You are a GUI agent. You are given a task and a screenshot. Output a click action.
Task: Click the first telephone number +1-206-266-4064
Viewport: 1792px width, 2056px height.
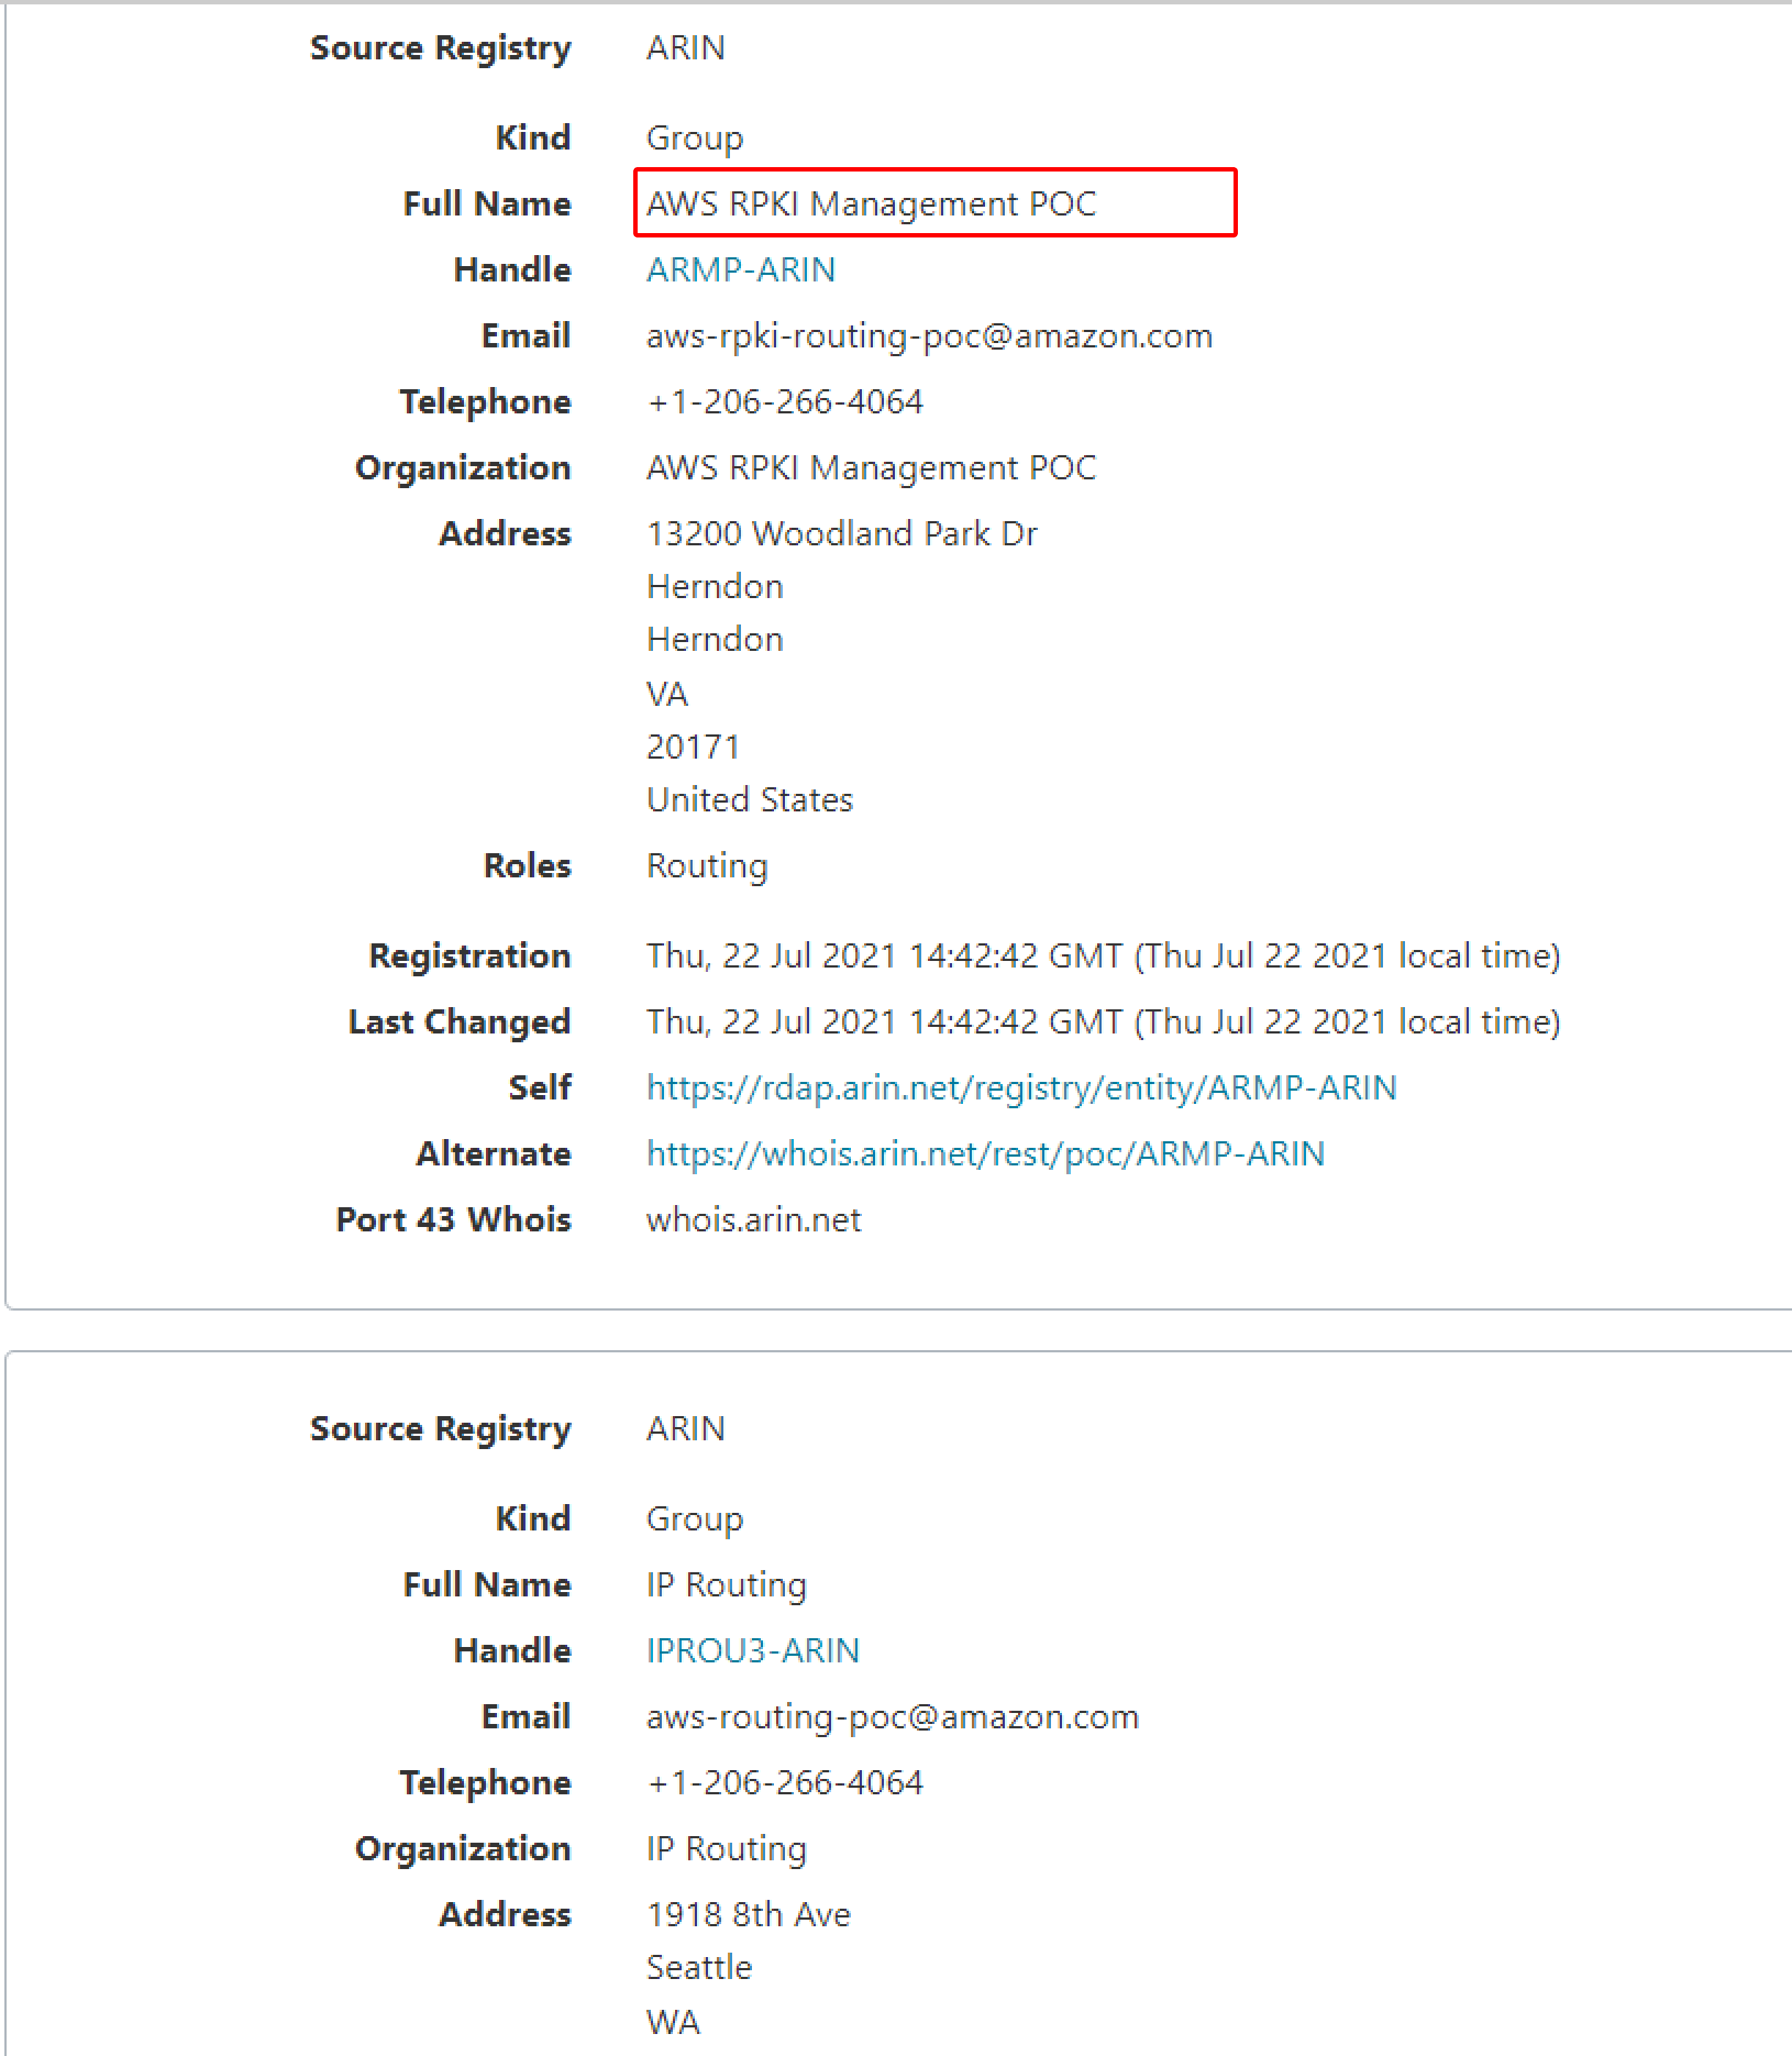784,402
